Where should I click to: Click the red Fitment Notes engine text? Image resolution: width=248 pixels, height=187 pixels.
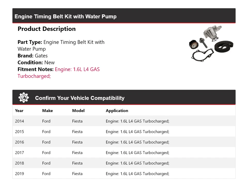(77, 70)
